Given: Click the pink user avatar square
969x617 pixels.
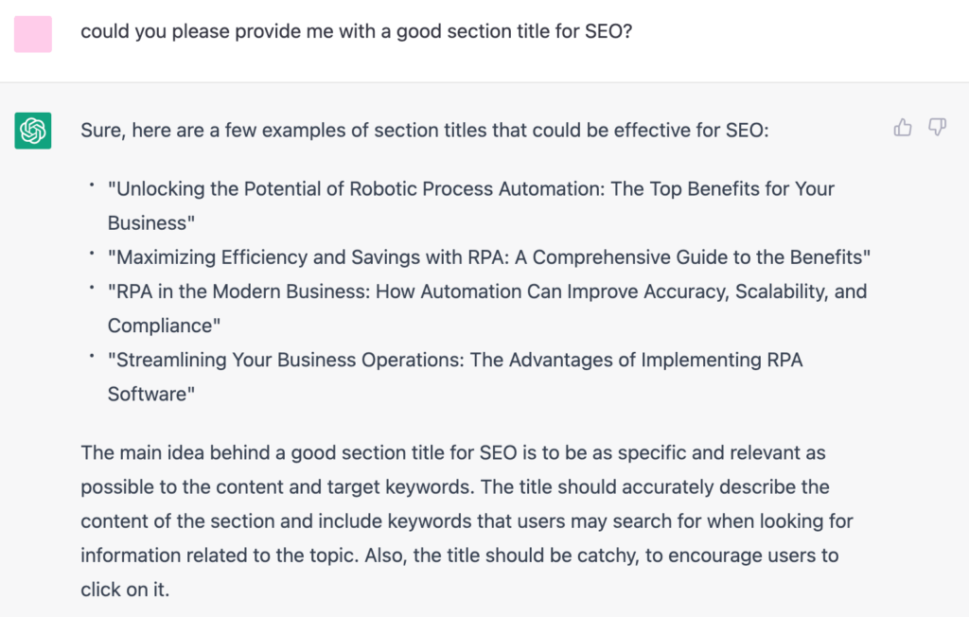Looking at the screenshot, I should coord(33,34).
